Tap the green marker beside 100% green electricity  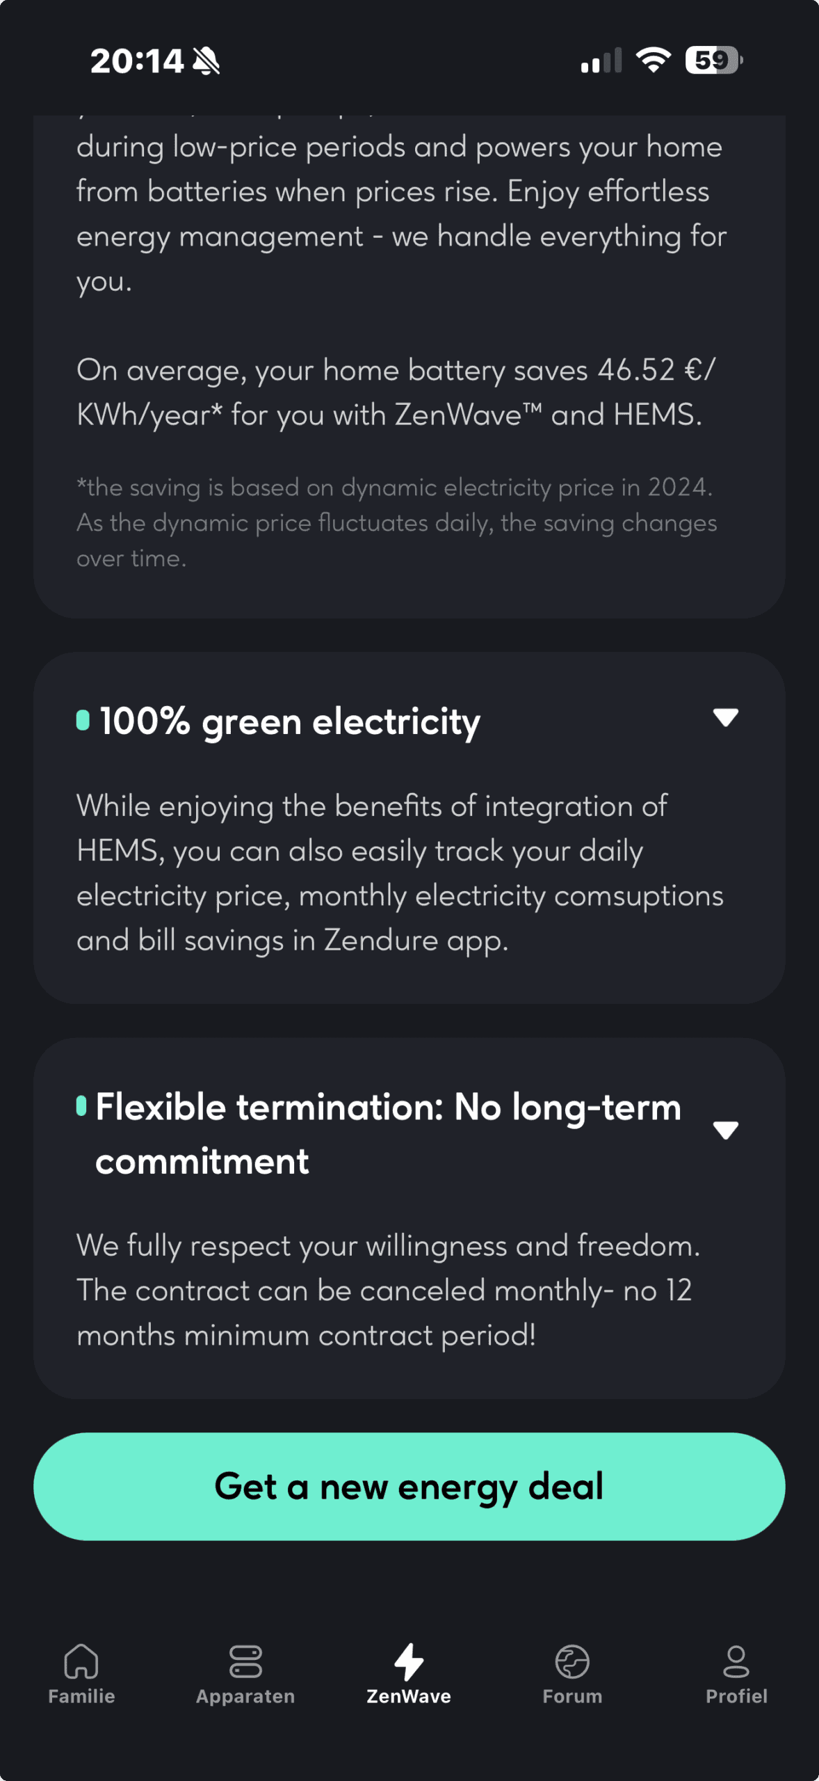[83, 720]
